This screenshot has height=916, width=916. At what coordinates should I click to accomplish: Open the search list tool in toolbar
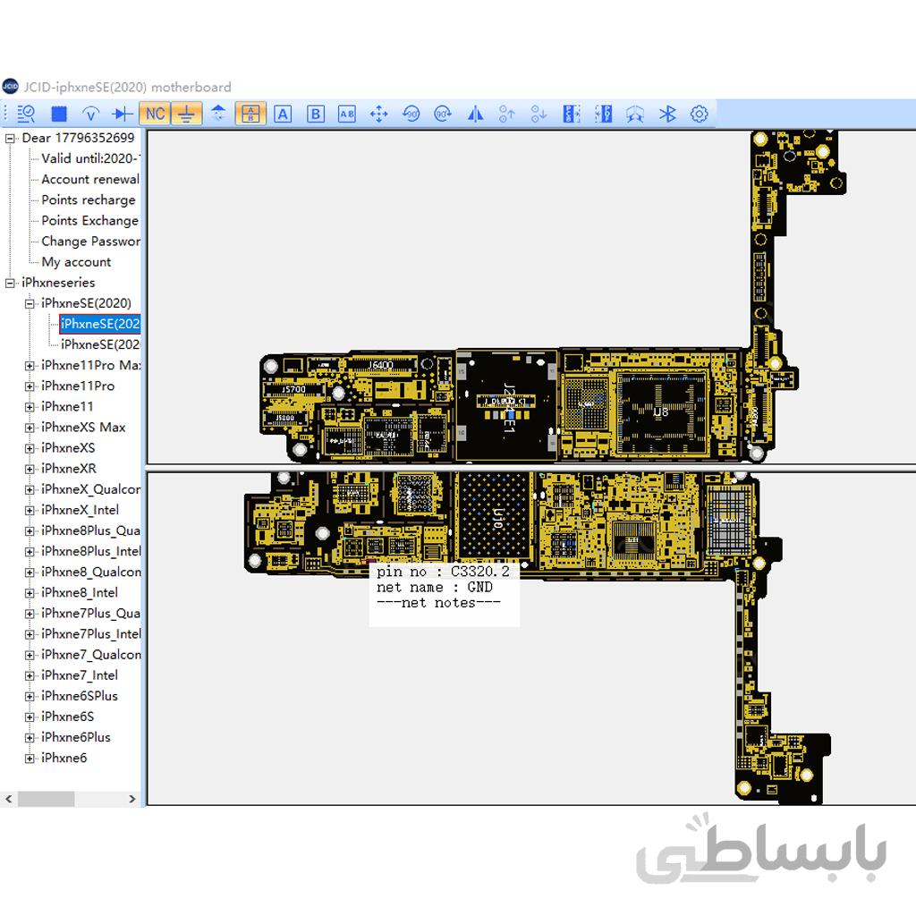click(26, 114)
